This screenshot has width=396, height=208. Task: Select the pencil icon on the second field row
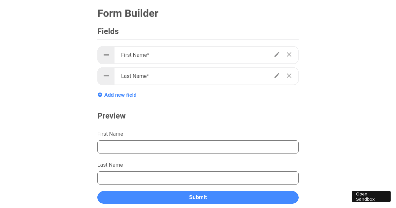[277, 76]
